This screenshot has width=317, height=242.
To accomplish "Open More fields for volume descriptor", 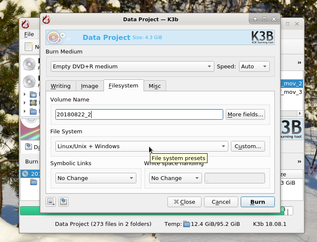I will pyautogui.click(x=245, y=115).
